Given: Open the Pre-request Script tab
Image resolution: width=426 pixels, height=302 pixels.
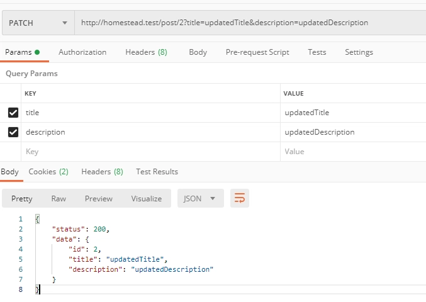Looking at the screenshot, I should pyautogui.click(x=257, y=52).
